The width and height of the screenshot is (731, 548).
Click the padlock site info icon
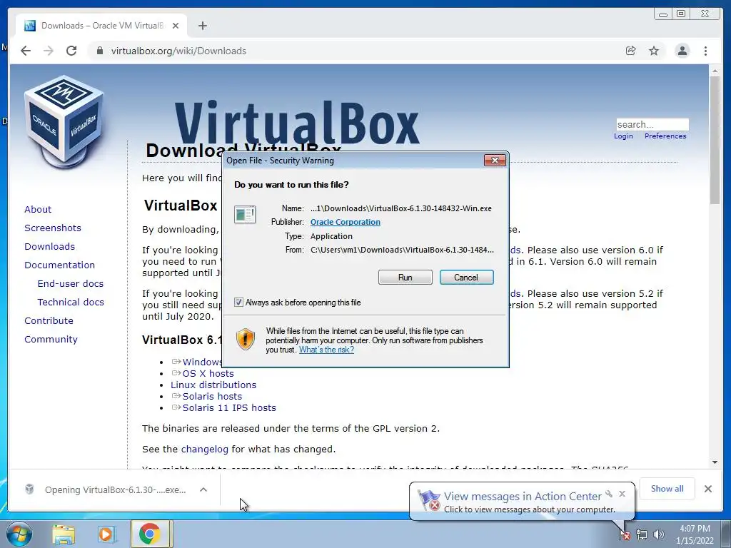coord(99,51)
